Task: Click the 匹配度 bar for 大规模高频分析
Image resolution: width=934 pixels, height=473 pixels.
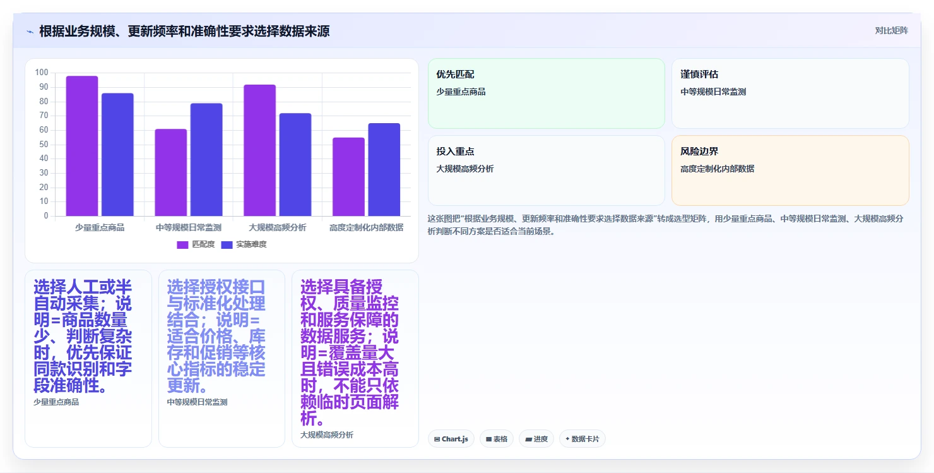Action: tap(259, 150)
